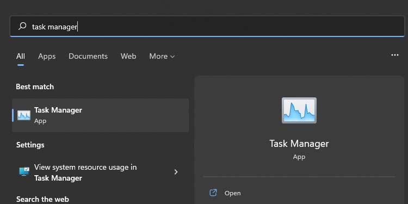The image size is (408, 204).
Task: Click the large Task Manager icon in the preview pane
Action: pos(299,110)
